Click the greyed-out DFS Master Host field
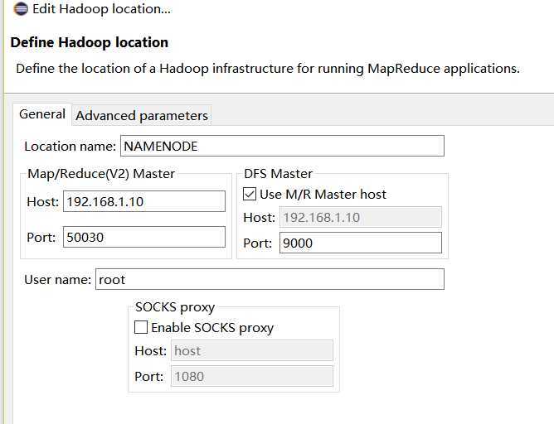The height and width of the screenshot is (424, 554). (x=361, y=218)
